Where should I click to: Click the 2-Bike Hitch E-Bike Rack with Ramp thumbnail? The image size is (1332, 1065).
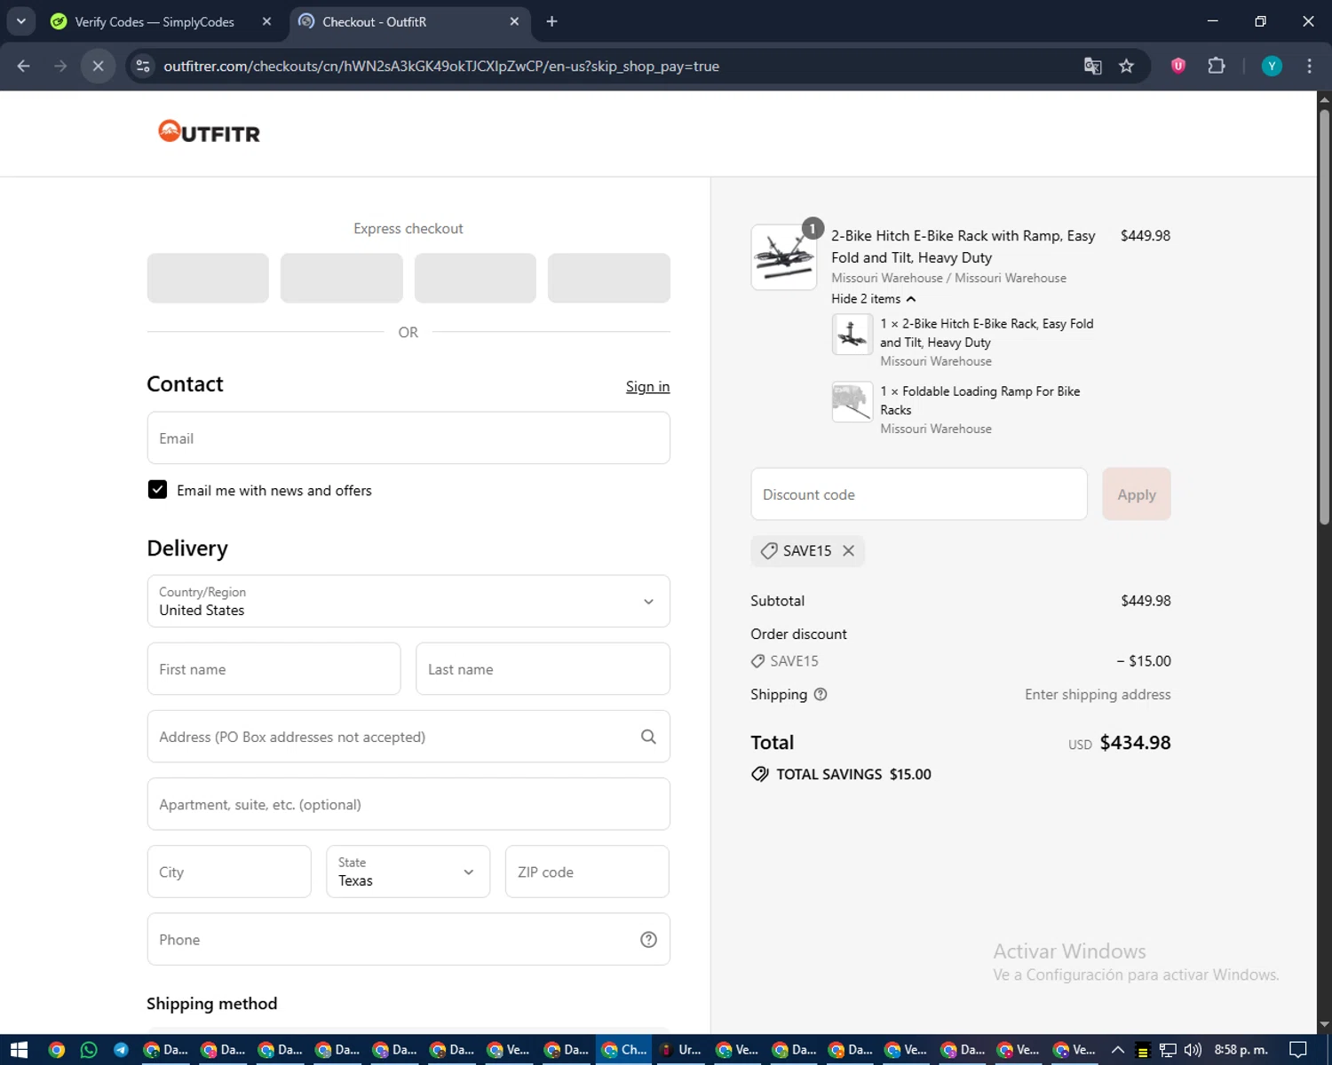click(783, 257)
